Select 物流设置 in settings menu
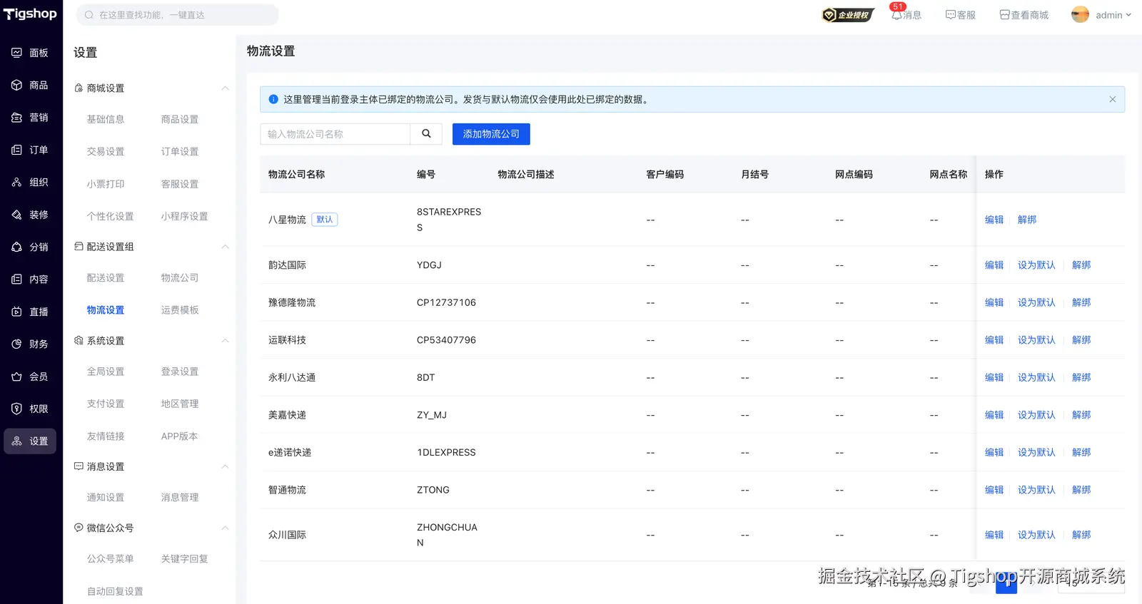Image resolution: width=1142 pixels, height=604 pixels. (106, 309)
